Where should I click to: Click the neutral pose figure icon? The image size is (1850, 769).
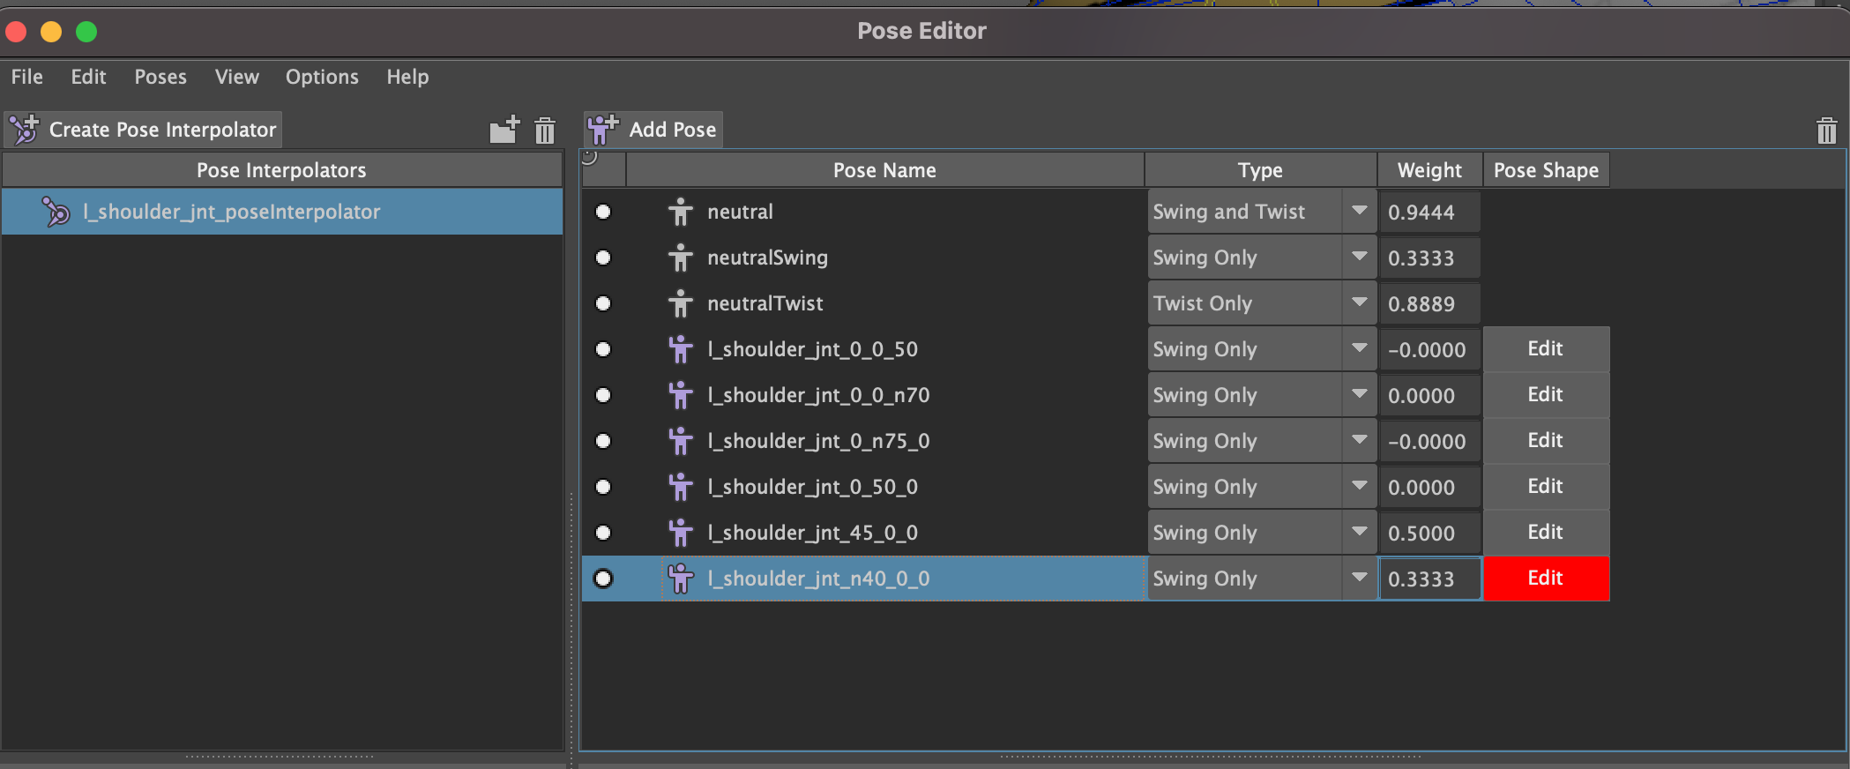[x=680, y=212]
